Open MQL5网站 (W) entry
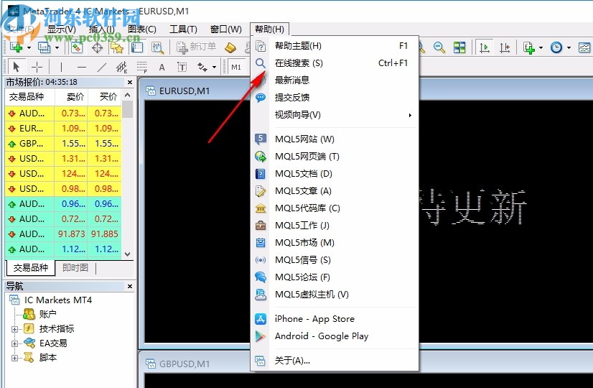Viewport: 593px width, 388px height. point(335,139)
